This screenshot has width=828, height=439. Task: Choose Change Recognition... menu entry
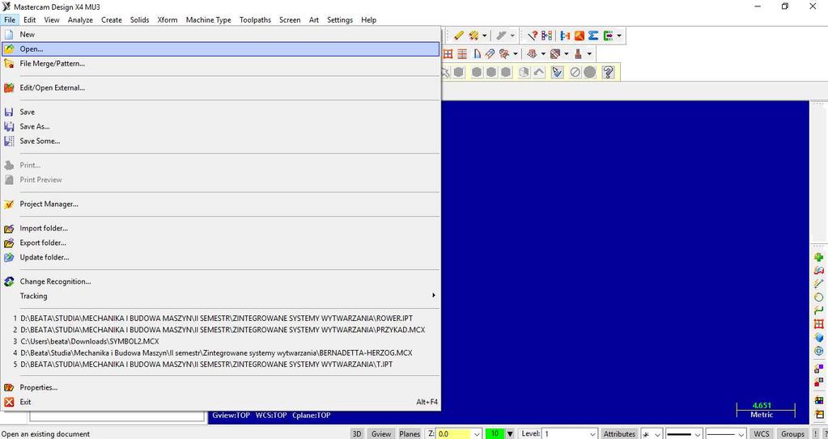[221, 281]
